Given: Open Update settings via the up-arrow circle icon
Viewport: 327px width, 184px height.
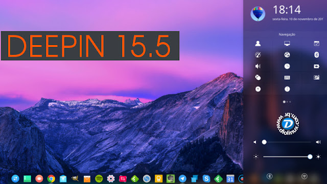Looking at the screenshot, I should point(258,89).
